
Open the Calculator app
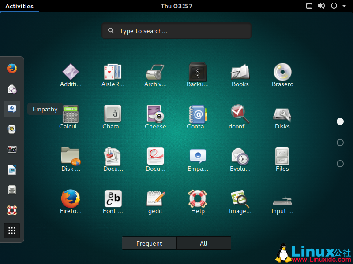point(71,114)
